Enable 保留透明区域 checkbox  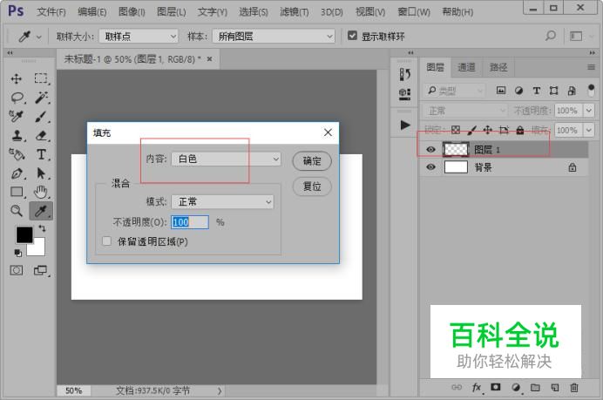(x=106, y=241)
